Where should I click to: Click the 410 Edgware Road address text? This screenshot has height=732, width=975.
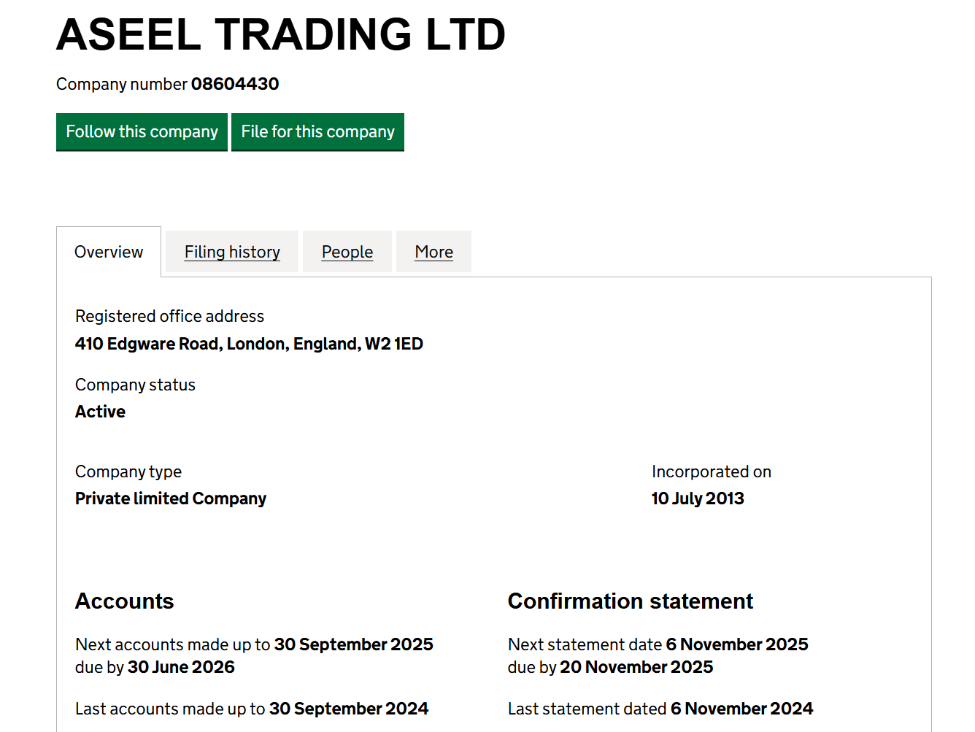pos(249,344)
